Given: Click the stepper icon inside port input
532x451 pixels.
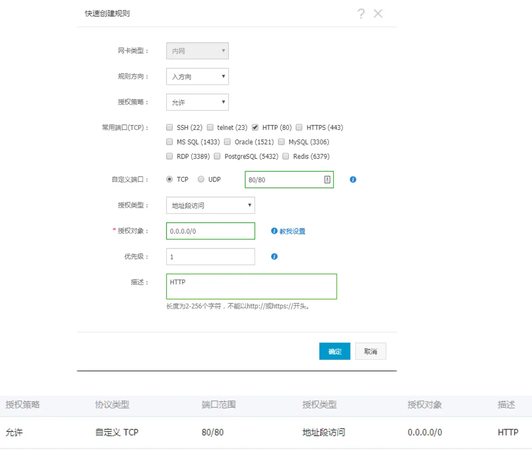Looking at the screenshot, I should coord(327,179).
